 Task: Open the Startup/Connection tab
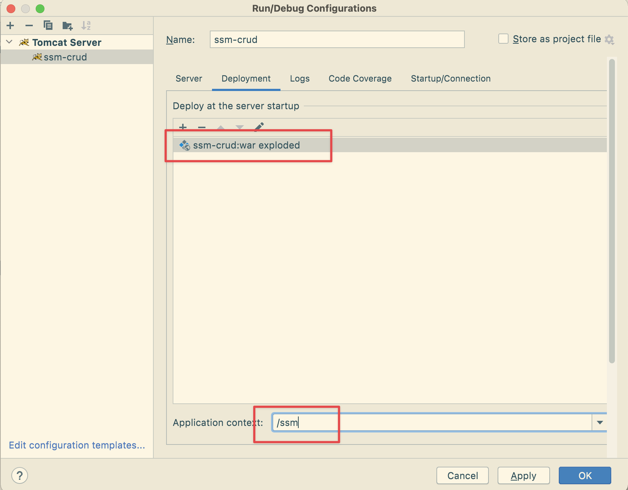(x=451, y=79)
